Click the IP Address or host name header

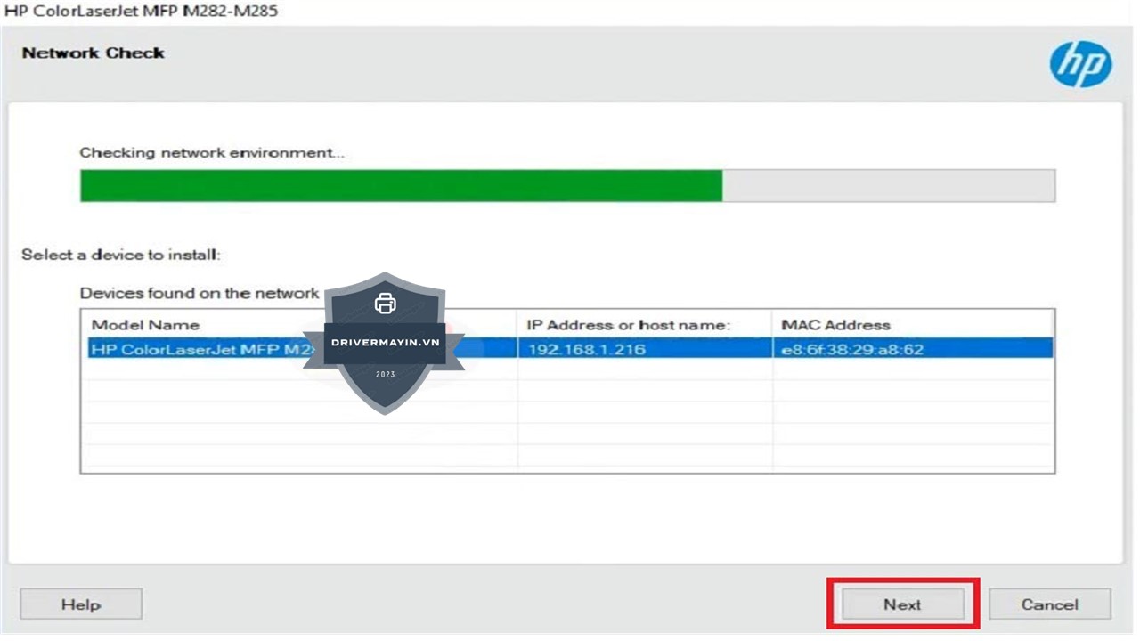(x=628, y=325)
